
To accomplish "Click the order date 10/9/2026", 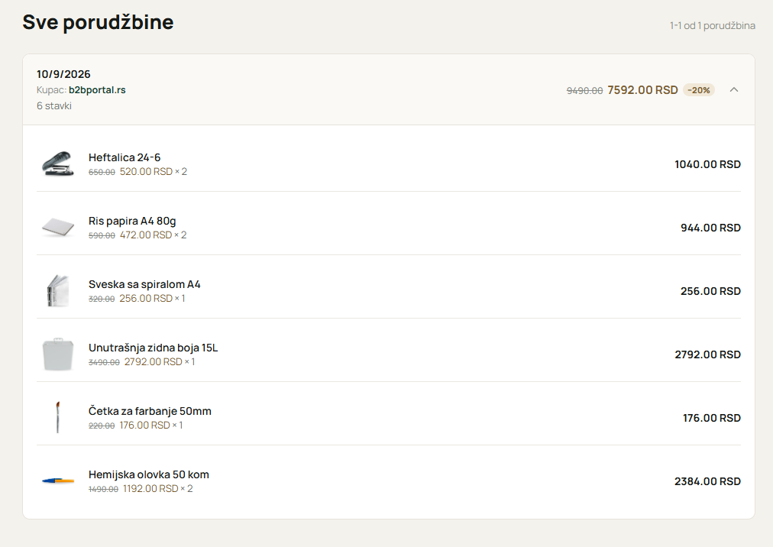I will (x=63, y=74).
